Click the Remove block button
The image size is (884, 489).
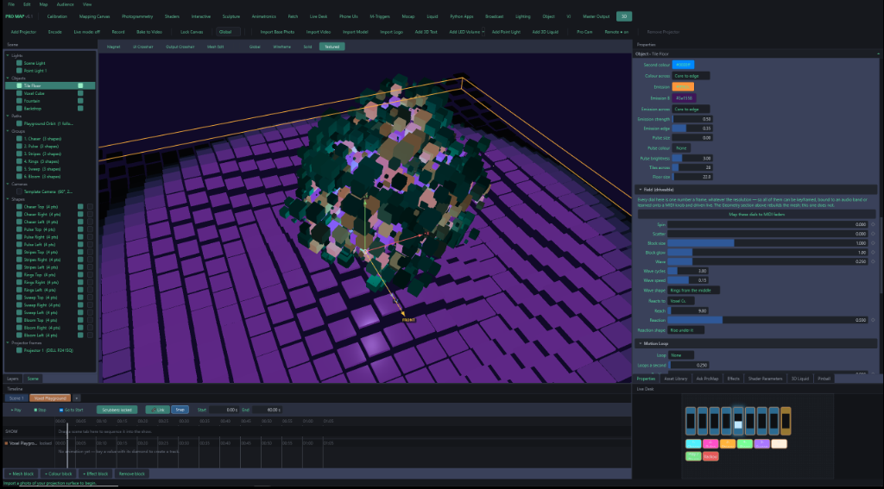point(132,473)
